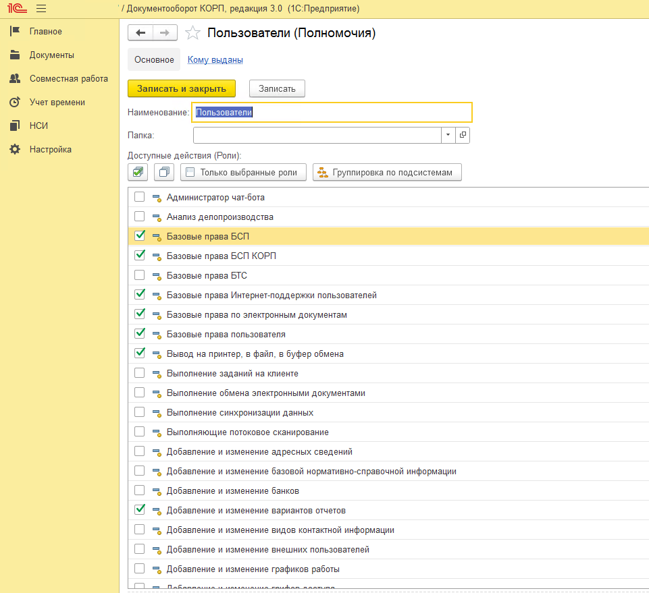Uncheck Базовые права по электронным документам
The height and width of the screenshot is (593, 649).
[140, 314]
